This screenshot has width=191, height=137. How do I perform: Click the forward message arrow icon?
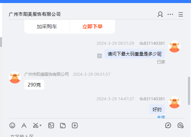[168, 126]
